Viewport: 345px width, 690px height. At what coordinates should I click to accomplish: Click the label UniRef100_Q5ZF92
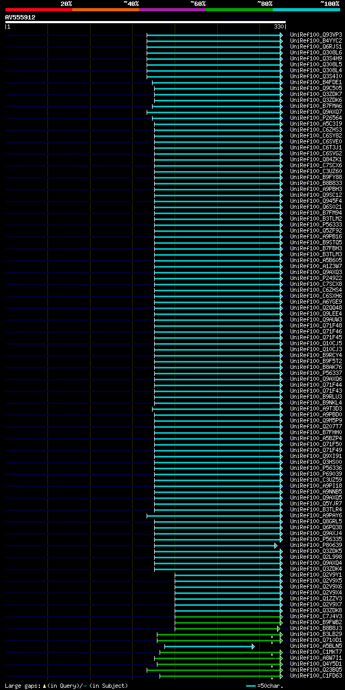point(316,230)
